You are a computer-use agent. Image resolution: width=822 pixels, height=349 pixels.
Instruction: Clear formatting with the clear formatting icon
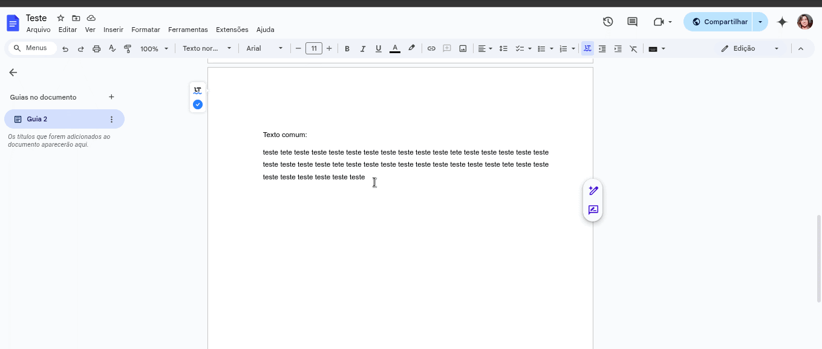633,48
